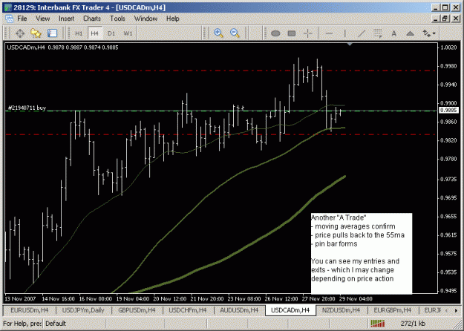This screenshot has height=331, width=464.
Task: Zoom out on the chart
Action: tap(235, 33)
